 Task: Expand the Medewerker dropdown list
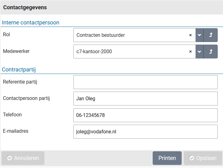click(199, 52)
